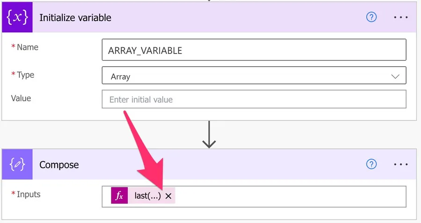Click the Value field label
Image resolution: width=421 pixels, height=223 pixels.
tap(21, 98)
